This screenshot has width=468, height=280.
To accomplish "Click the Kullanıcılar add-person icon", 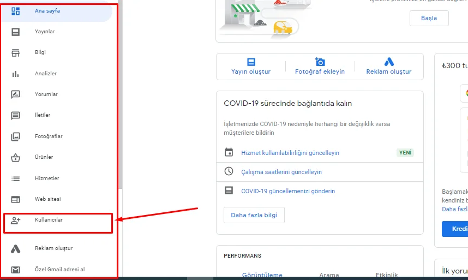I will coord(16,221).
